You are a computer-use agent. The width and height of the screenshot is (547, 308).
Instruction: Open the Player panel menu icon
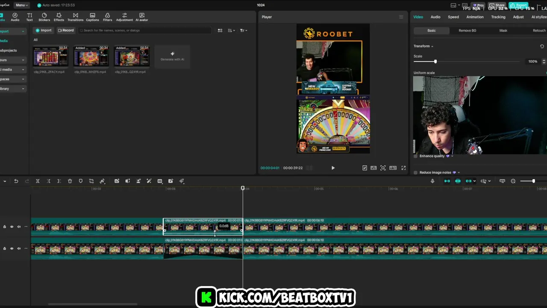(x=401, y=17)
